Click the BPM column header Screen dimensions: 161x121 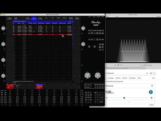pos(23,23)
